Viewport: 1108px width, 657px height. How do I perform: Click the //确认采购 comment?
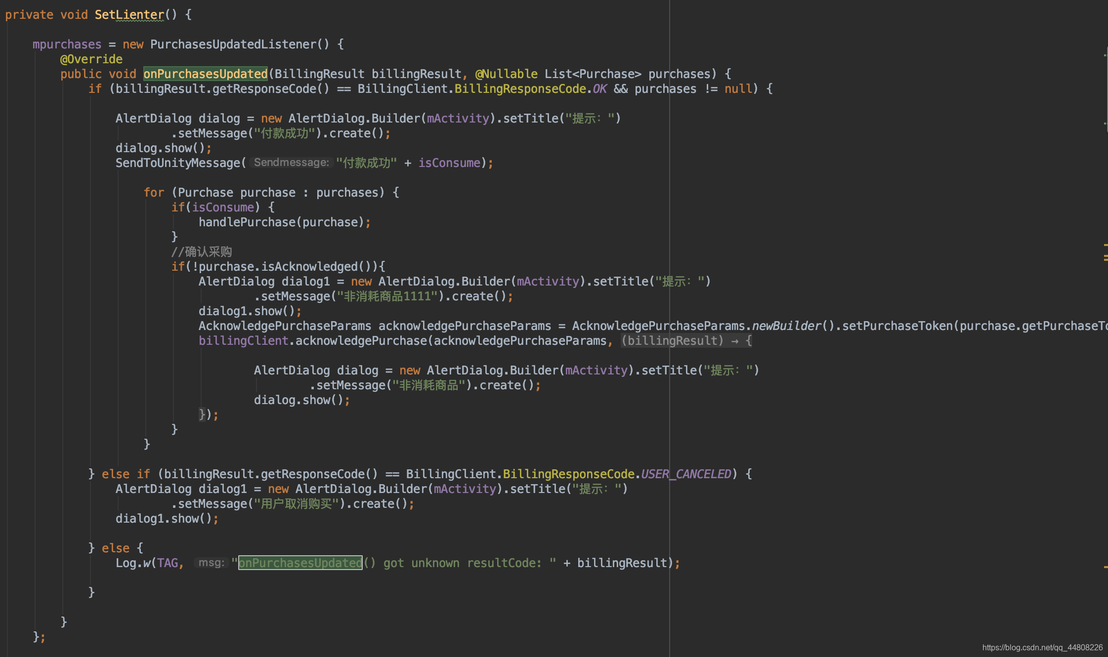[202, 252]
